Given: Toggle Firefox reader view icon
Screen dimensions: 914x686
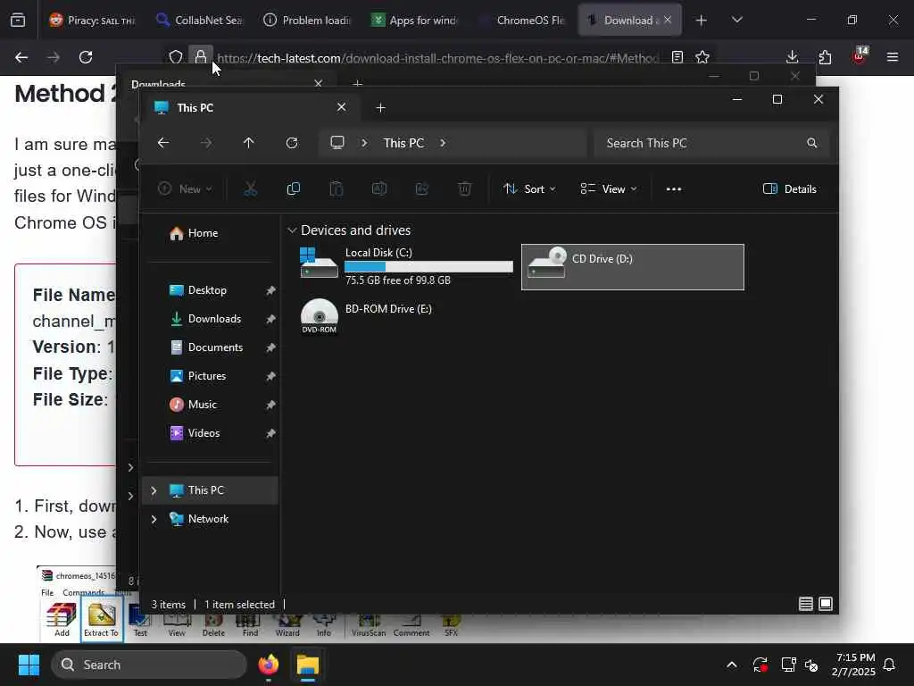Looking at the screenshot, I should coord(677,57).
